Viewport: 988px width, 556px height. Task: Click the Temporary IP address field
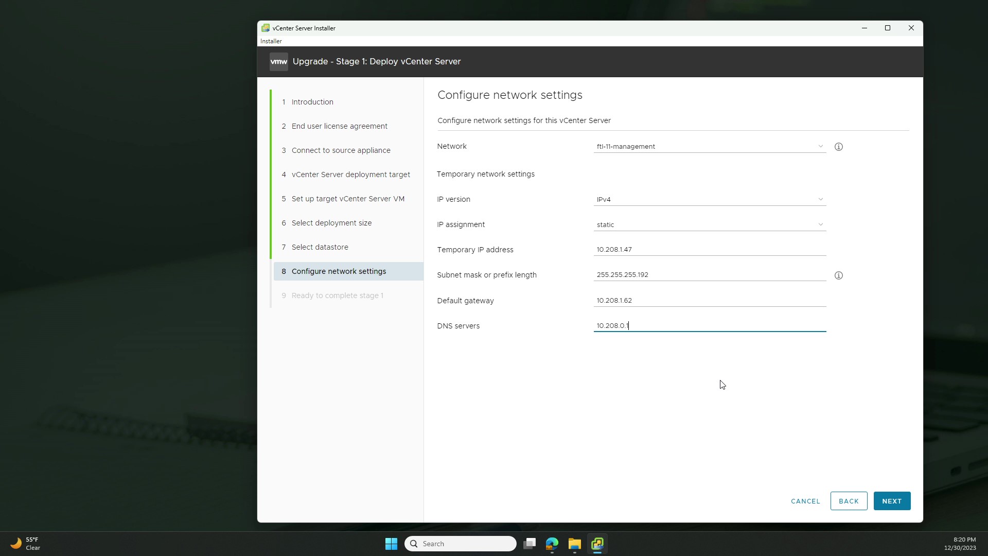pyautogui.click(x=710, y=250)
